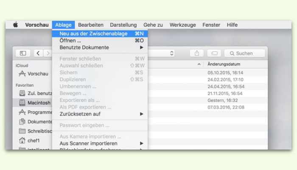Sort by the Änderungsdatum column header
The width and height of the screenshot is (297, 170).
[x=224, y=64]
